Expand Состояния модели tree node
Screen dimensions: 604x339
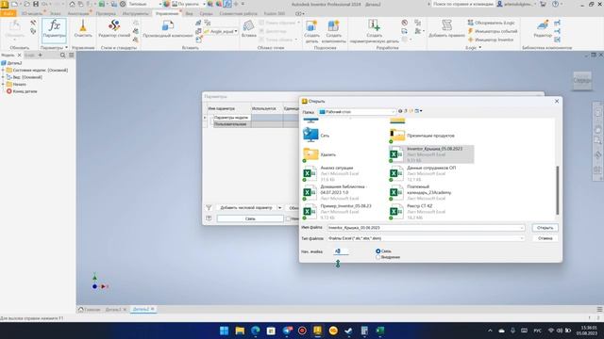point(3,71)
